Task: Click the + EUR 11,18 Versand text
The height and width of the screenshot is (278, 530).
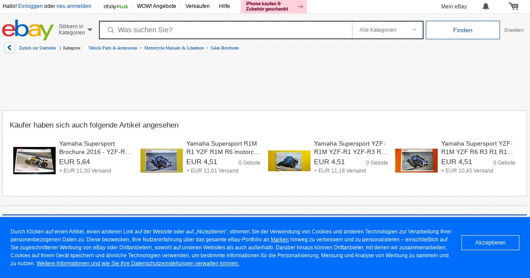Action: [340, 171]
